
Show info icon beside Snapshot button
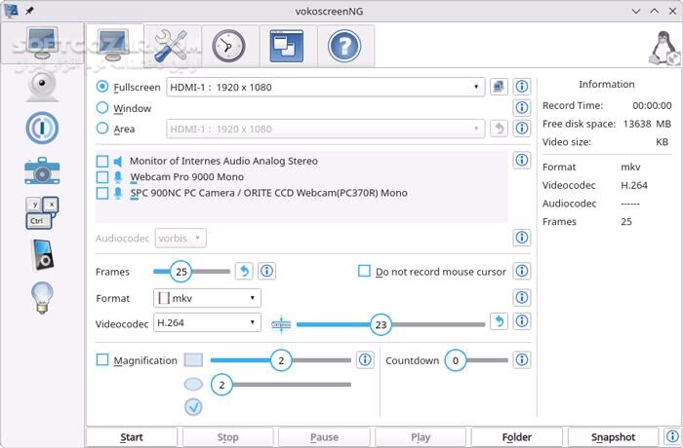672,436
